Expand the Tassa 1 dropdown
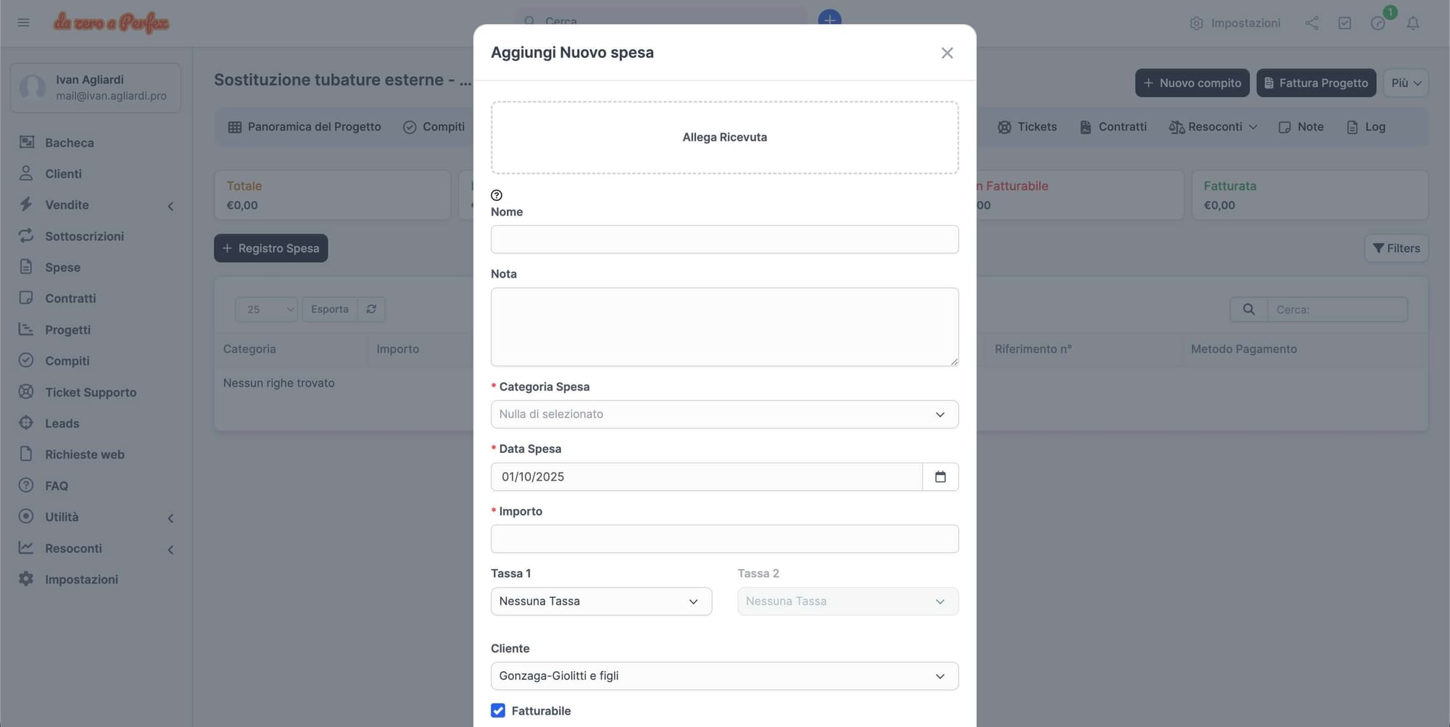1450x727 pixels. [x=601, y=602]
